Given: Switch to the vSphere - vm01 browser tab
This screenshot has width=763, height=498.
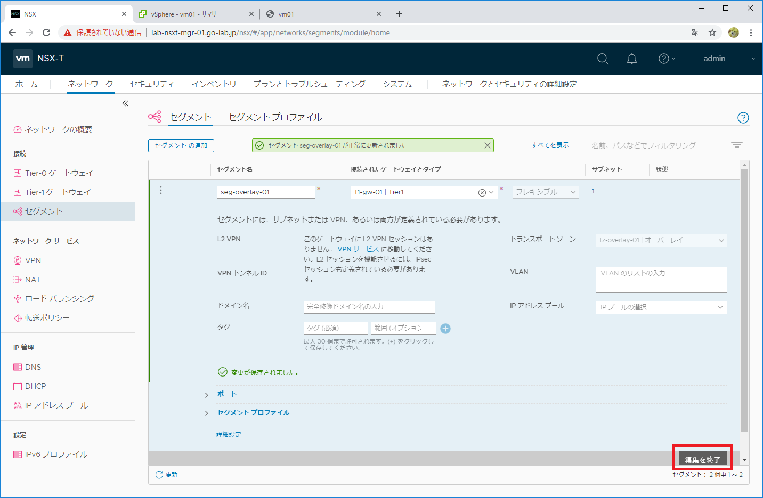Looking at the screenshot, I should click(x=196, y=14).
